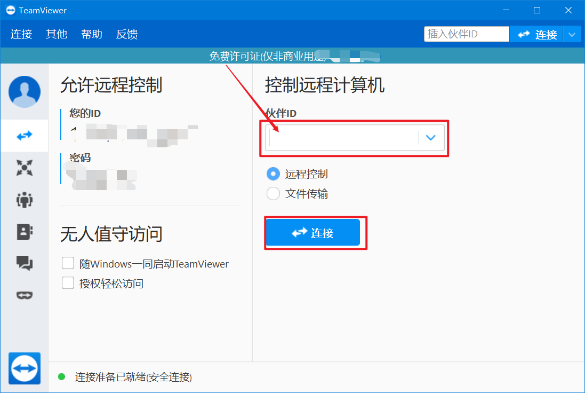
Task: Open Team management from the sidebar
Action: point(24,199)
